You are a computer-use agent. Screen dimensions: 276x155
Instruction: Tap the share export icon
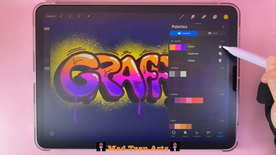pos(220,46)
